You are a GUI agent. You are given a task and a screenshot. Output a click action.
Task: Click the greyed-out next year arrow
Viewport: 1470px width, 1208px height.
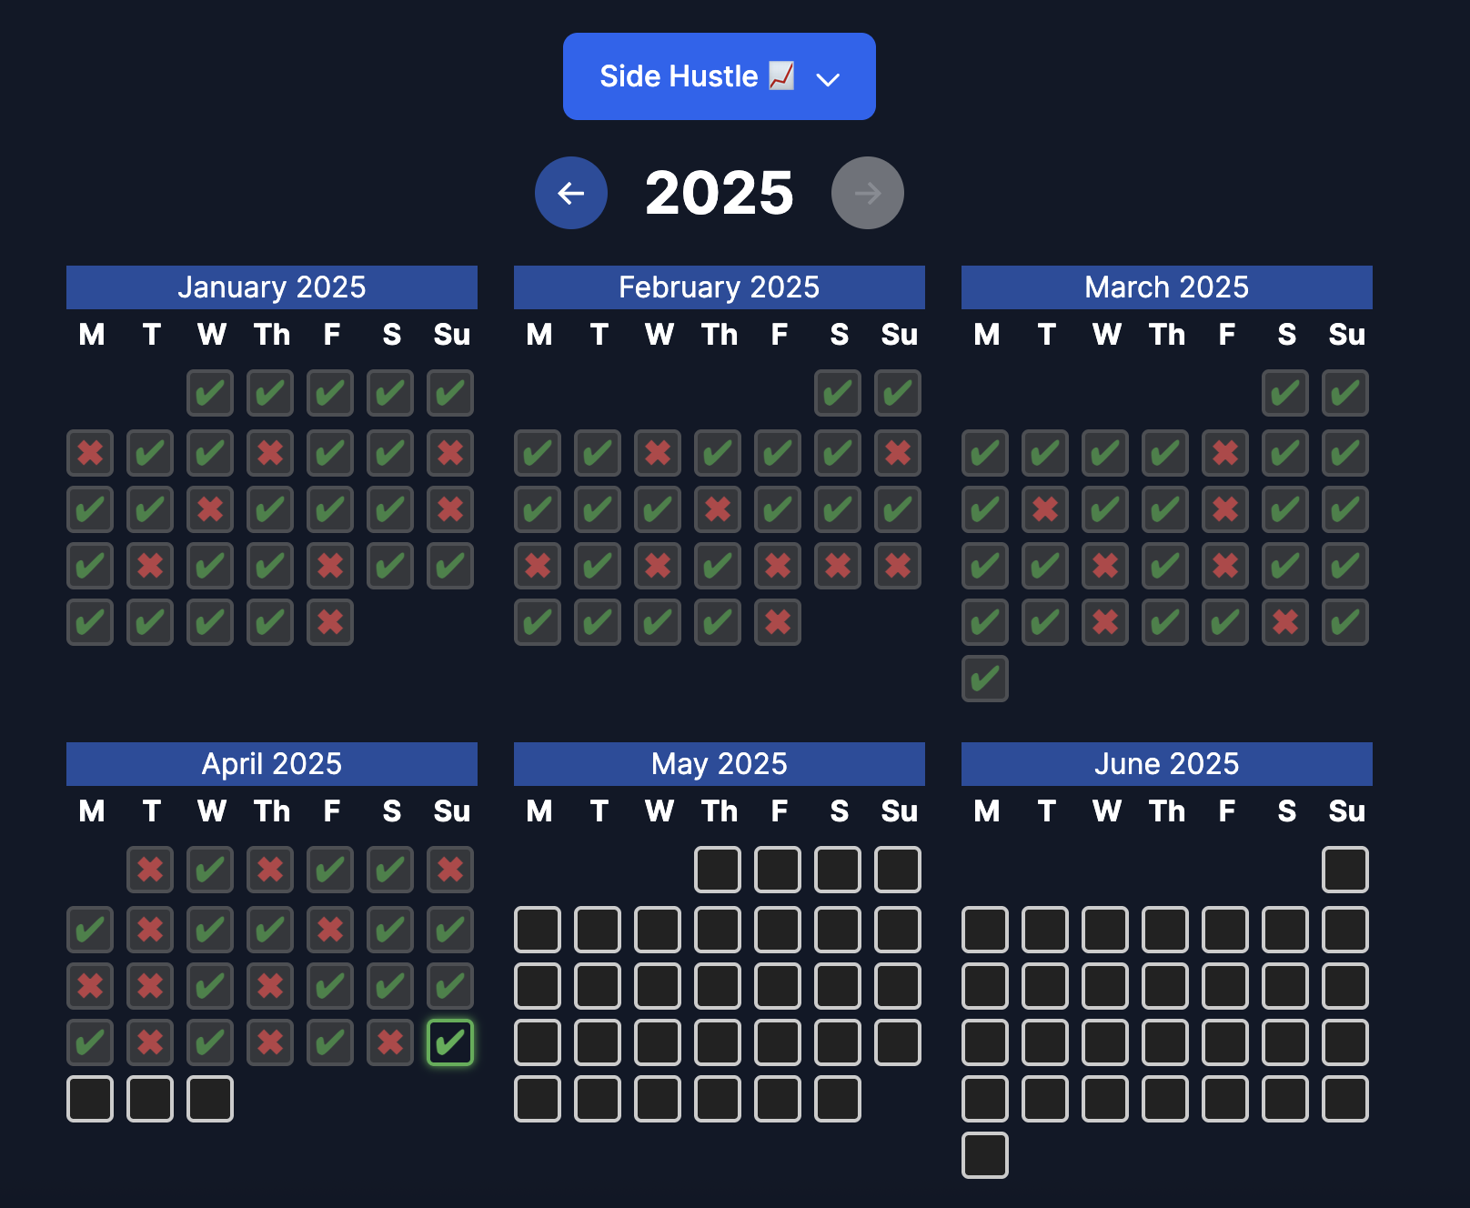tap(867, 193)
